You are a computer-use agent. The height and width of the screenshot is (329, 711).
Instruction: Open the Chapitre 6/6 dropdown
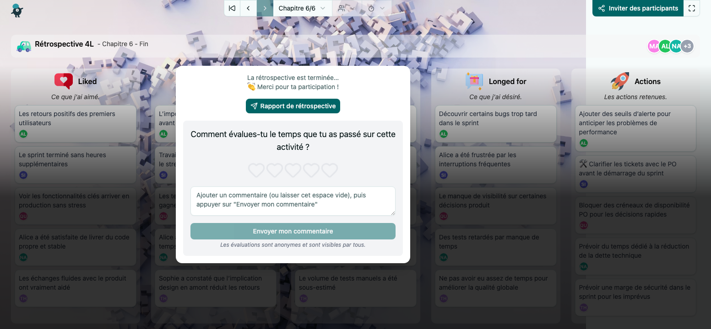point(302,8)
